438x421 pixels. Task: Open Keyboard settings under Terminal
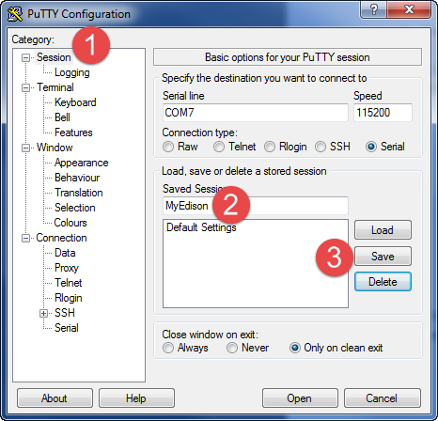point(75,102)
